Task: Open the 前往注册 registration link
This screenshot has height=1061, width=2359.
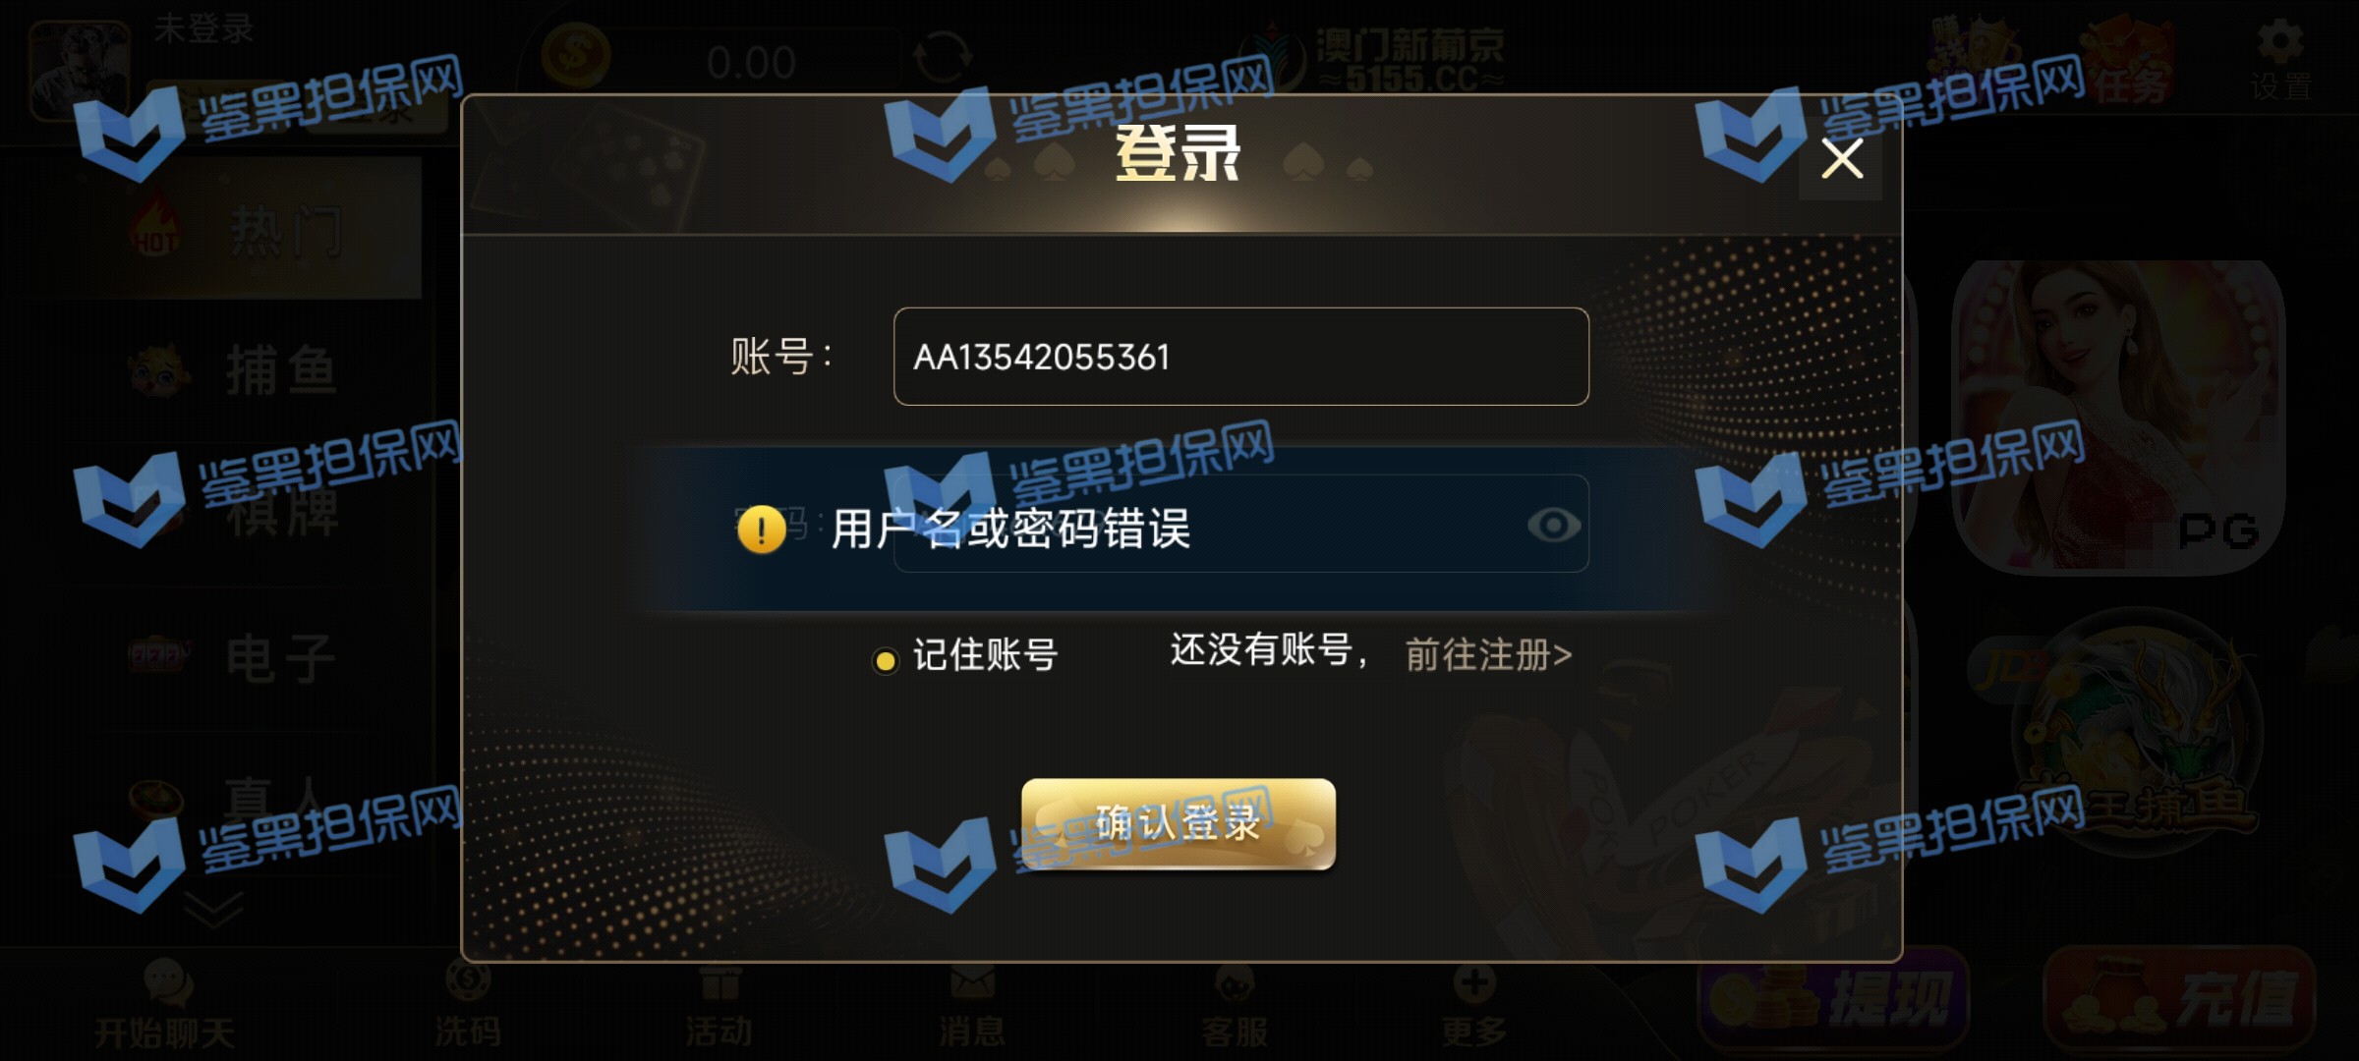Action: click(x=1488, y=654)
